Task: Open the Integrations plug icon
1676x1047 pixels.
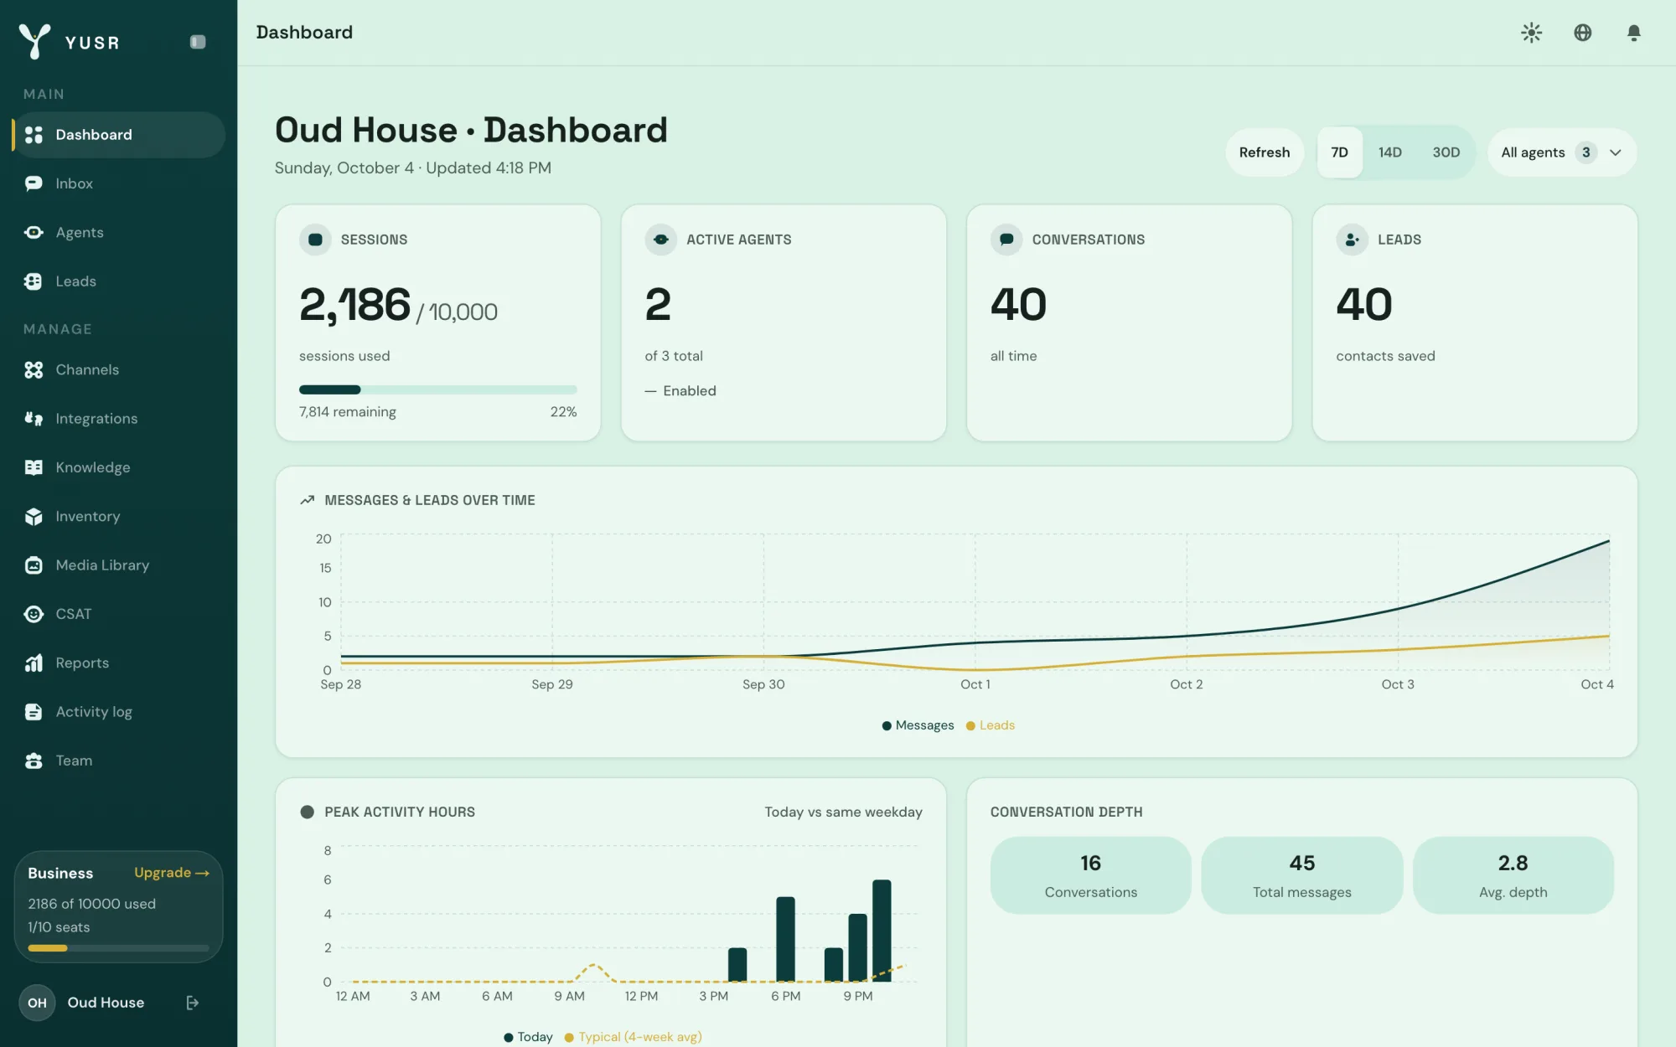Action: tap(34, 419)
